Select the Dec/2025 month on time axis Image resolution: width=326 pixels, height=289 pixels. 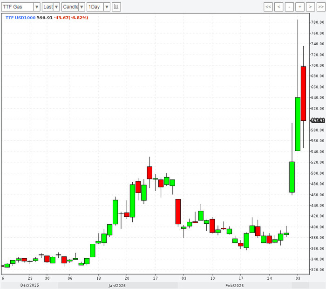(x=29, y=285)
